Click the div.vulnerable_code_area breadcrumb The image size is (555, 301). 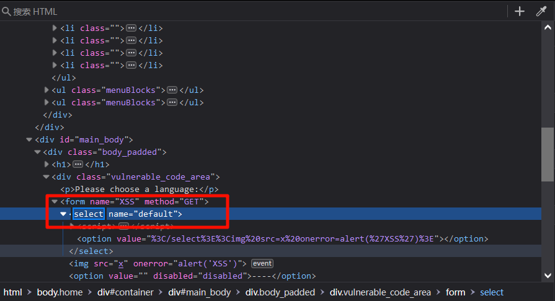coord(380,292)
